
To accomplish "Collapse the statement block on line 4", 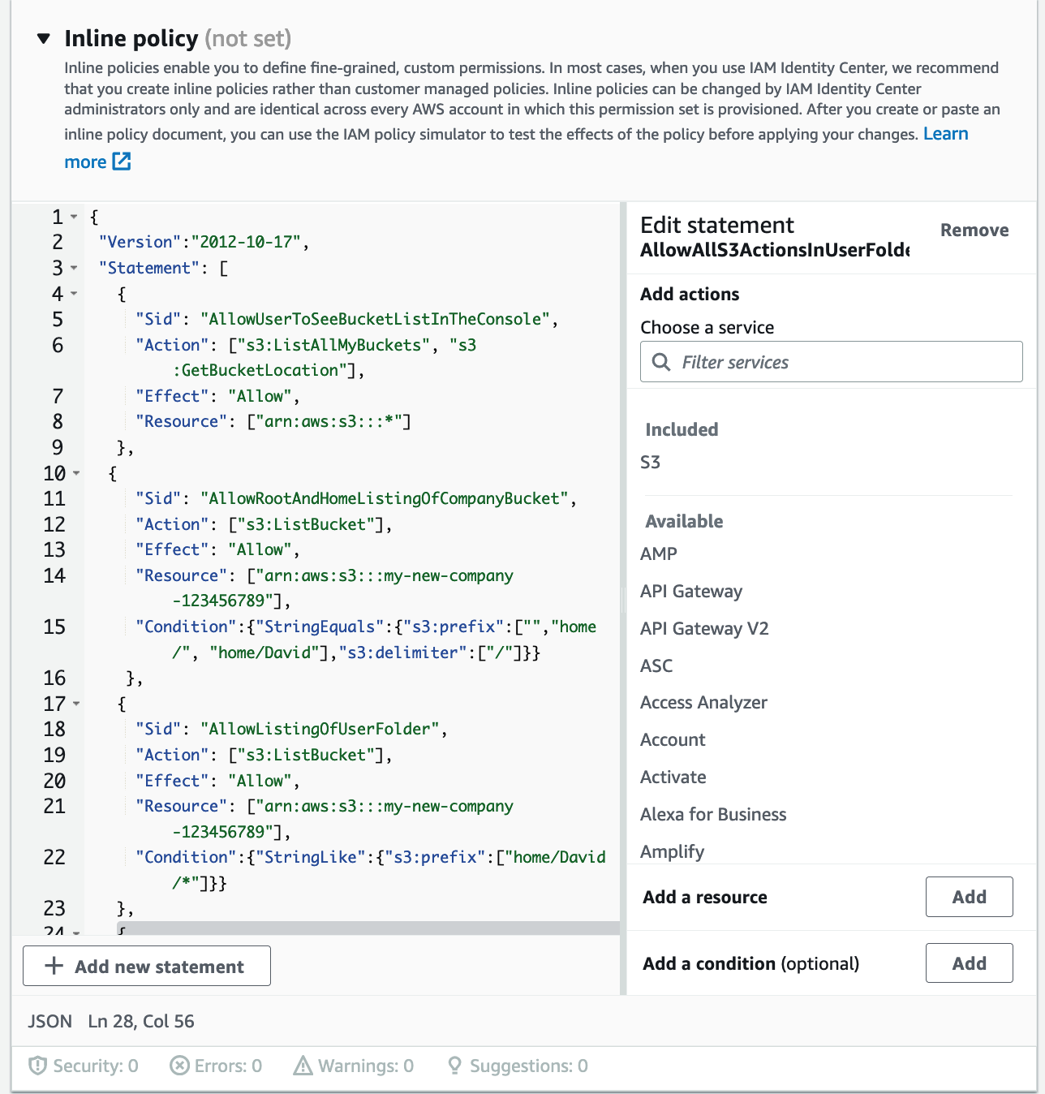I will point(74,294).
